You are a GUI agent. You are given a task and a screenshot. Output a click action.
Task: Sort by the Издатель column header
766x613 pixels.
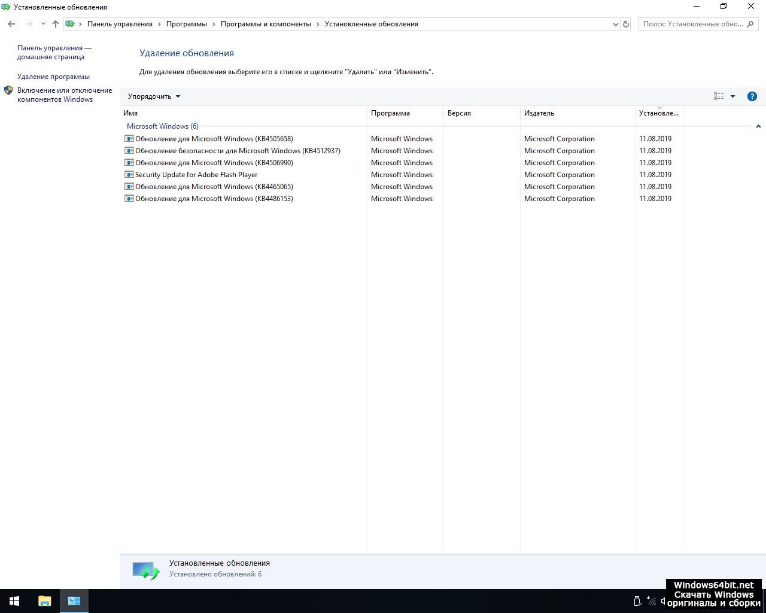[x=539, y=113]
